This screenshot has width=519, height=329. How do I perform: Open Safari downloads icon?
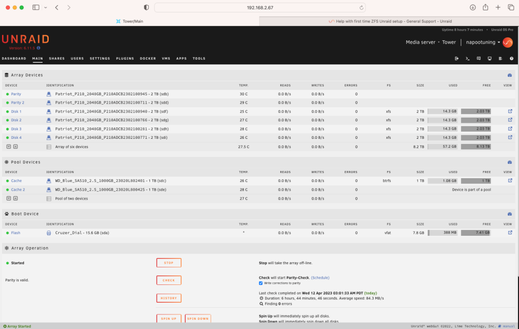click(x=473, y=7)
